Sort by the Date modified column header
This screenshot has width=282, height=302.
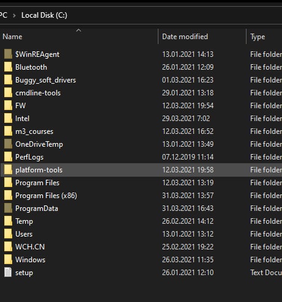(185, 37)
